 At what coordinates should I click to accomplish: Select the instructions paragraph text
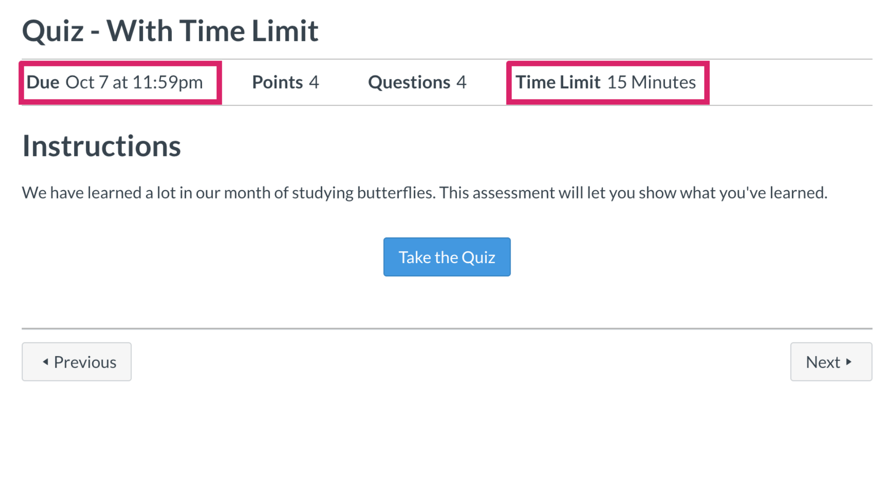[x=424, y=192]
